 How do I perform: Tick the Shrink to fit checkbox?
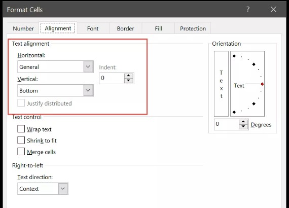tap(21, 140)
